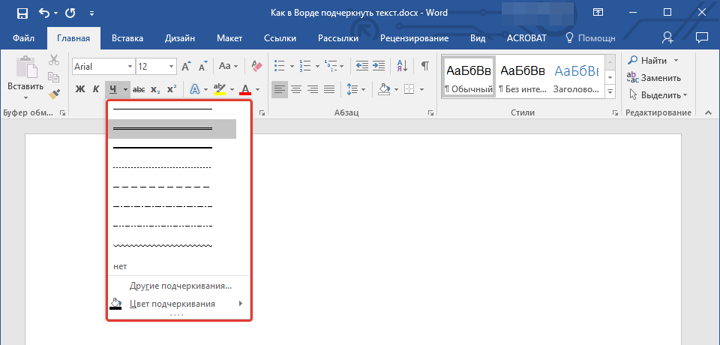This screenshot has height=345, width=720.
Task: Toggle Italic К formatting
Action: 96,90
